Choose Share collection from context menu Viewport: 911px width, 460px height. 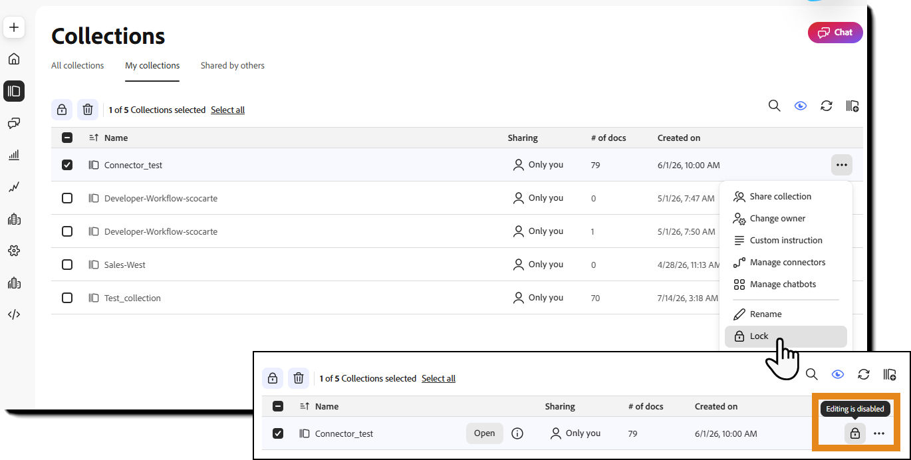785,197
